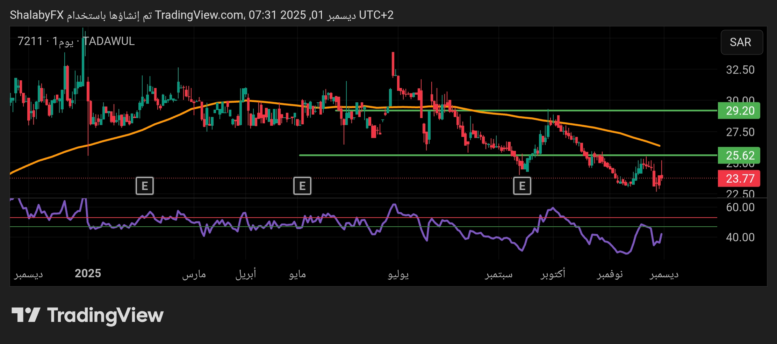Click the earnings E marker near March
777x344 pixels.
point(144,186)
